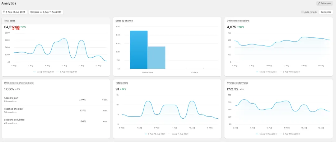Open the Average order value report
The width and height of the screenshot is (336, 142).
pyautogui.click(x=237, y=83)
